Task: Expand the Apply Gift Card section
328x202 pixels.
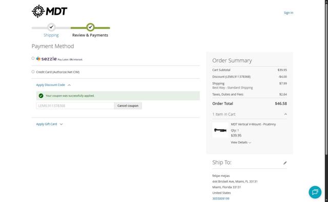Action: [x=49, y=124]
